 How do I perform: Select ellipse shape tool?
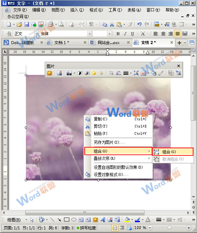(74, 220)
